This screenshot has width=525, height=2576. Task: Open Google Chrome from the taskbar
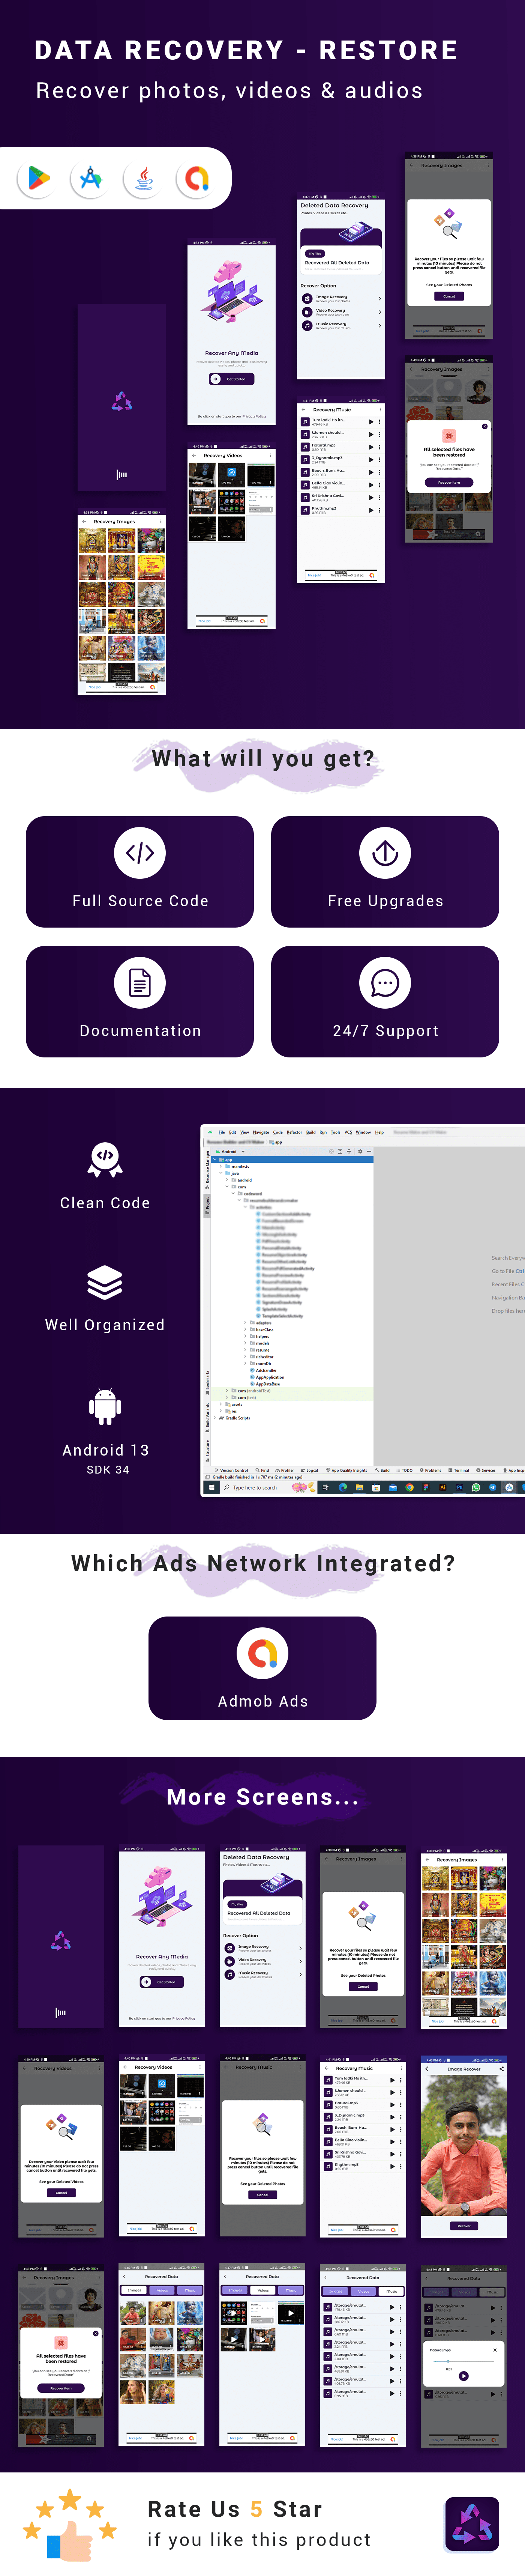click(409, 1487)
